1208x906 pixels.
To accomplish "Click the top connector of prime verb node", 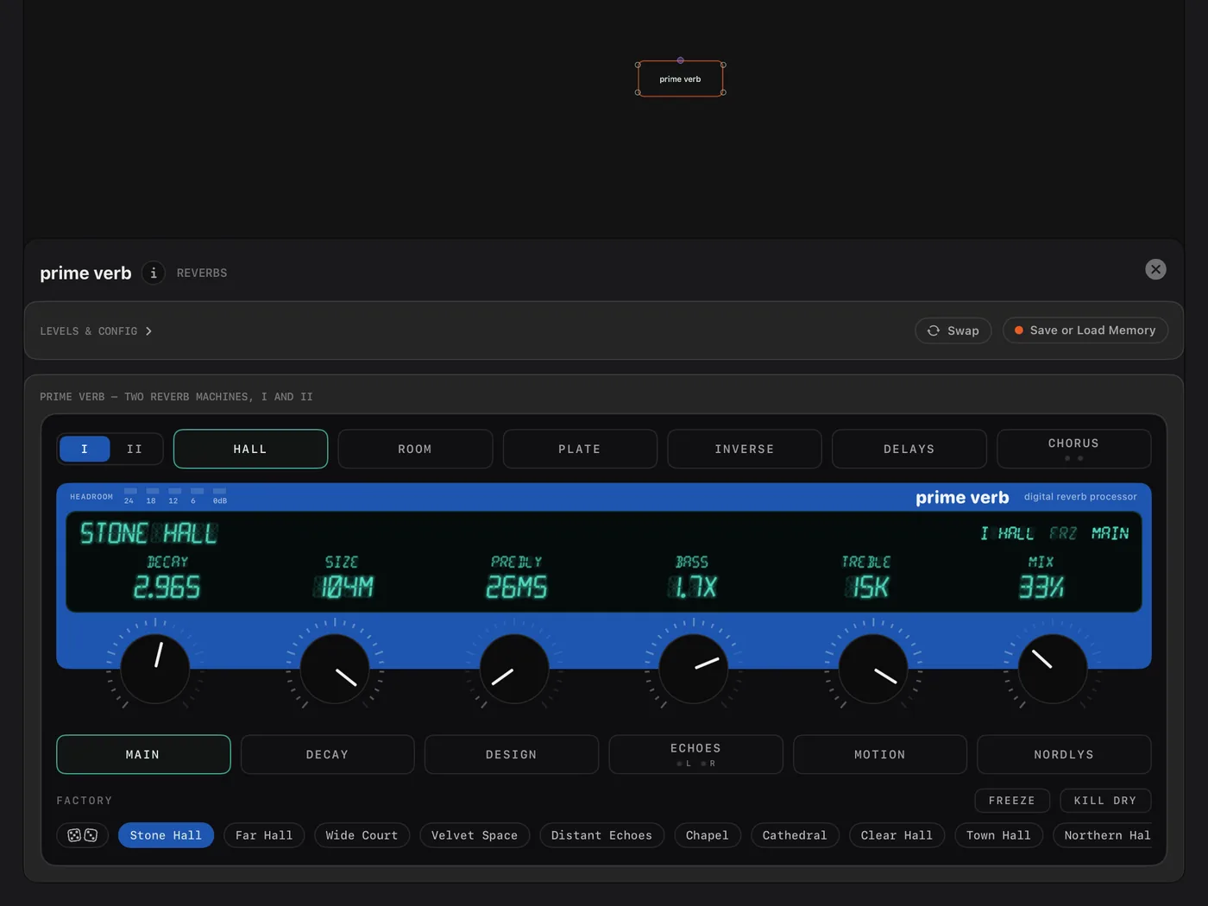I will coord(681,60).
